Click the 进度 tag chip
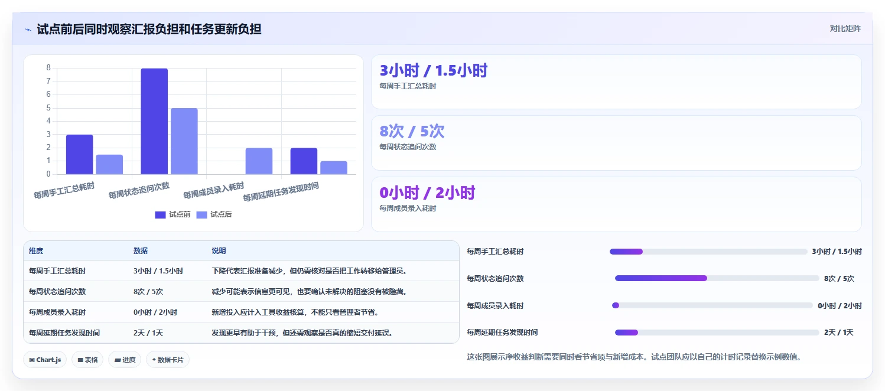Viewport: 885px width, 391px height. [x=125, y=360]
